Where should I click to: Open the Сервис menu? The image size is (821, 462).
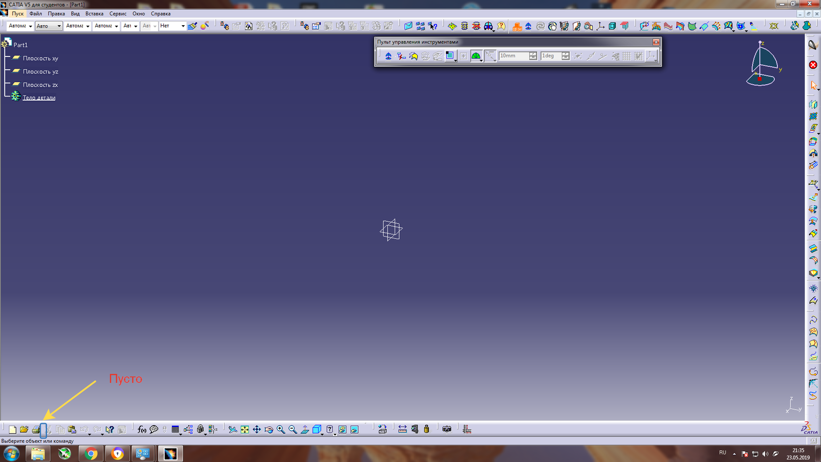tap(118, 14)
